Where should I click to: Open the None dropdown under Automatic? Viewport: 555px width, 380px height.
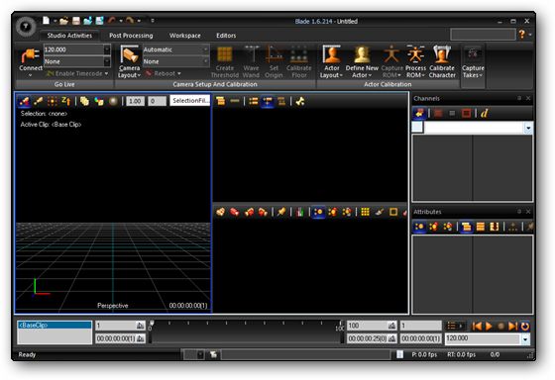click(x=205, y=61)
